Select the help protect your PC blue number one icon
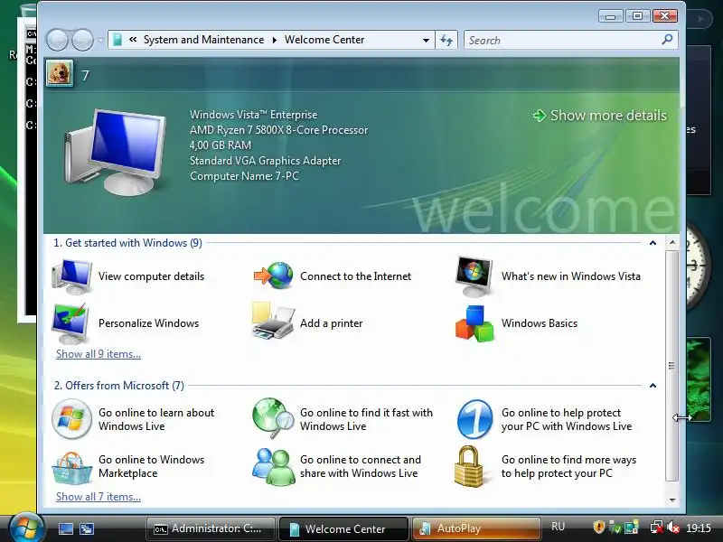The width and height of the screenshot is (723, 542). (475, 419)
